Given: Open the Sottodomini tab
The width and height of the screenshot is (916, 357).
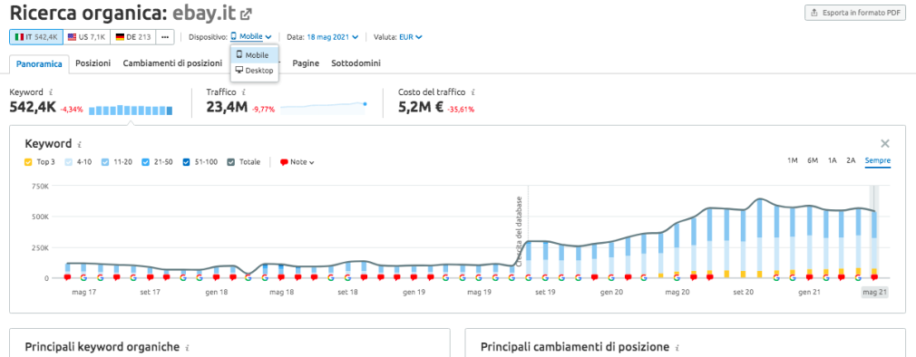Looking at the screenshot, I should click(x=356, y=63).
